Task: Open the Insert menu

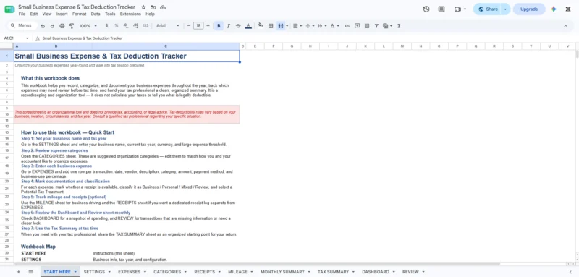Action: 62,14
